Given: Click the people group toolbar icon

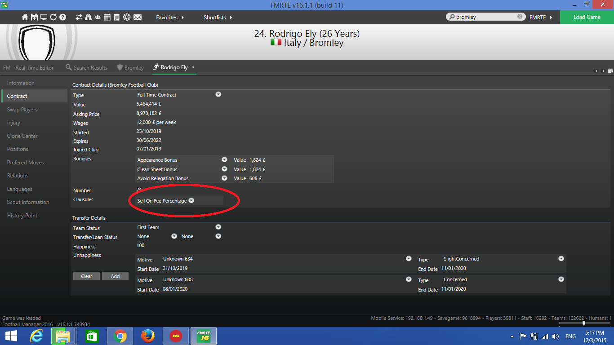Looking at the screenshot, I should tap(98, 17).
